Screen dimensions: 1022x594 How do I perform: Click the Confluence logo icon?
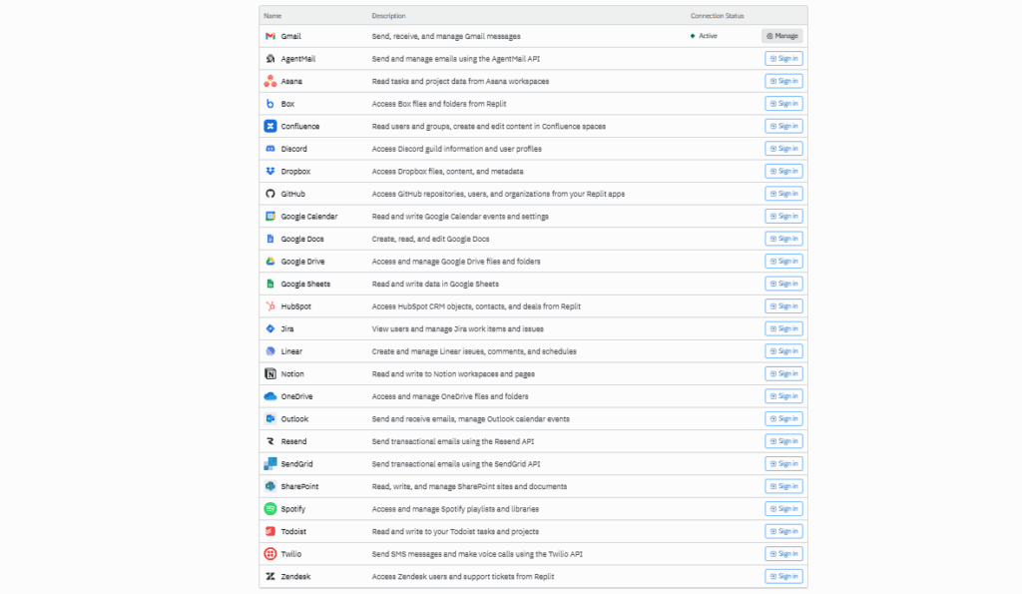pos(269,127)
